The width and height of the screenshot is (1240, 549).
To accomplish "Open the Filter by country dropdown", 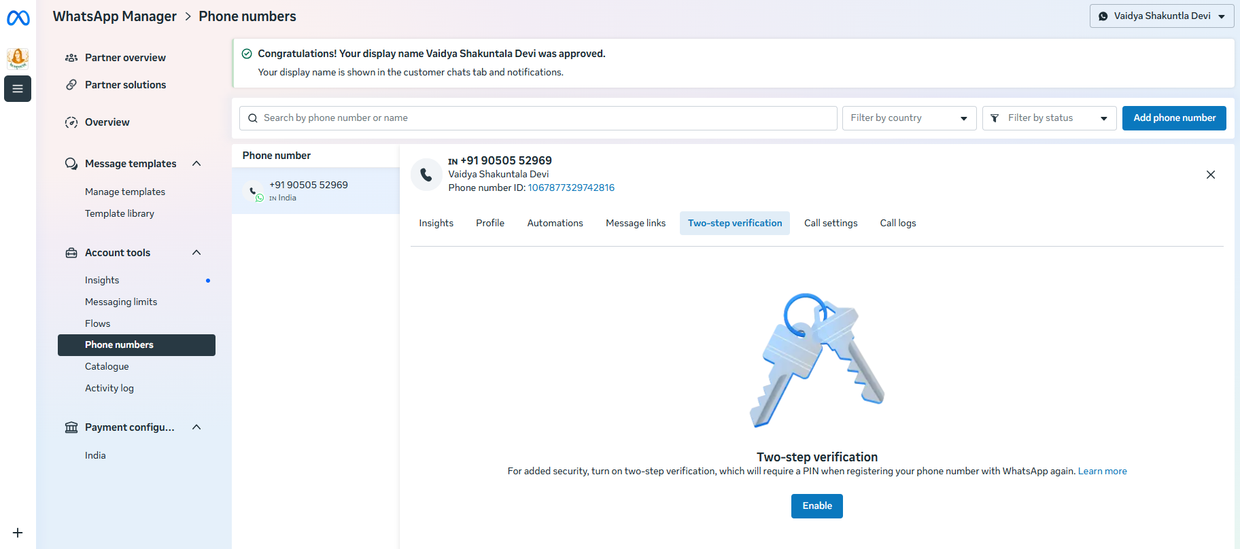I will point(909,118).
